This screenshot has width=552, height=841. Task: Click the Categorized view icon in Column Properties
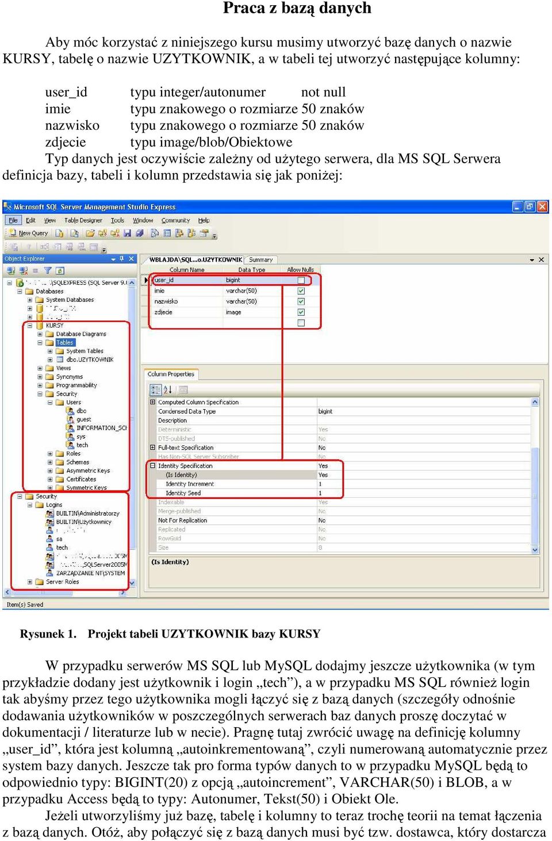pyautogui.click(x=155, y=389)
